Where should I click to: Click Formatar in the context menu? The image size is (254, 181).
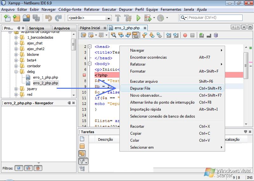click(172, 71)
